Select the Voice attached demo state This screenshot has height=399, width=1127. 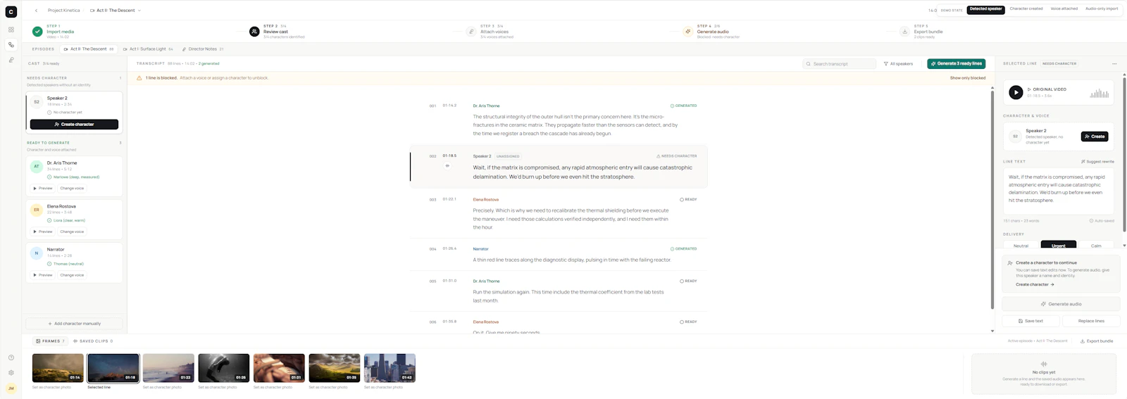click(x=1064, y=9)
